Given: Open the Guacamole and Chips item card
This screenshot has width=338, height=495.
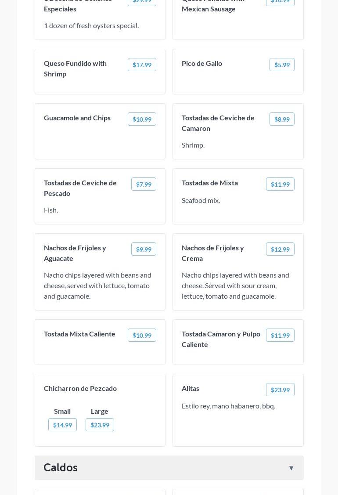Looking at the screenshot, I should 100,131.
